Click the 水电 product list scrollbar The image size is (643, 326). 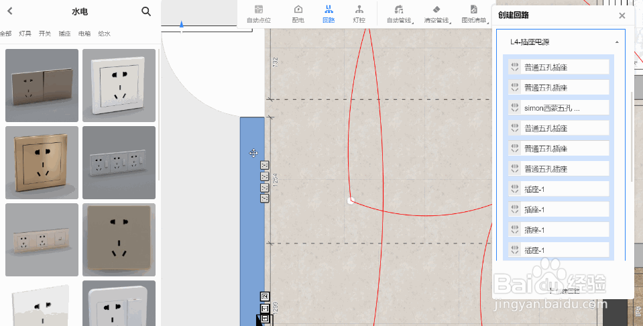(159, 115)
